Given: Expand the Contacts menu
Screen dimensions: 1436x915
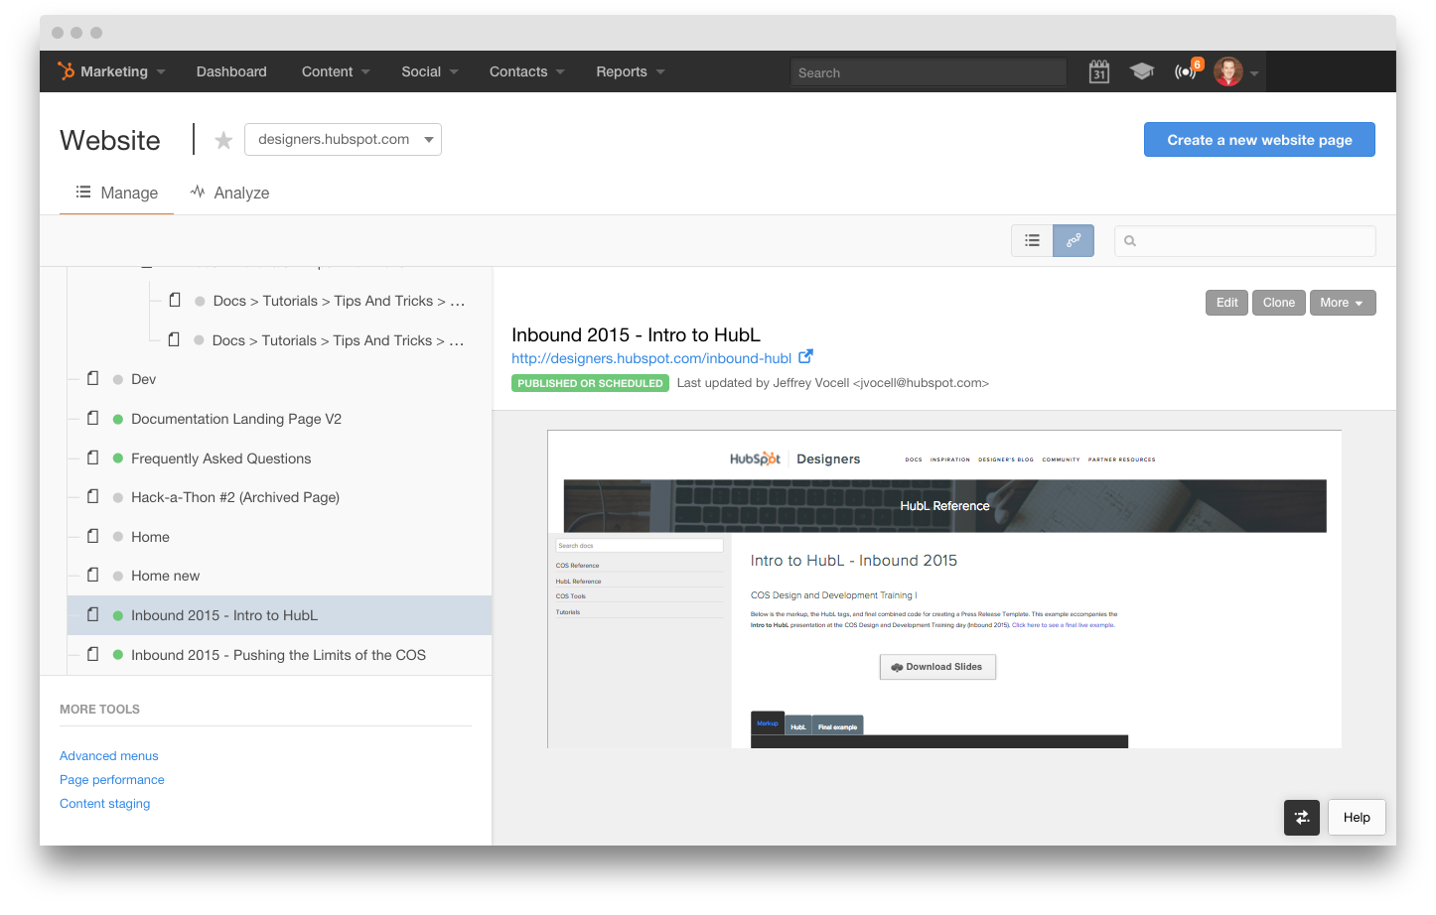Looking at the screenshot, I should click(526, 71).
